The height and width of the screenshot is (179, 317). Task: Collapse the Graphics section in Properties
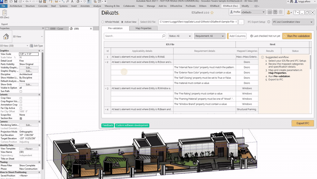click(x=39, y=51)
